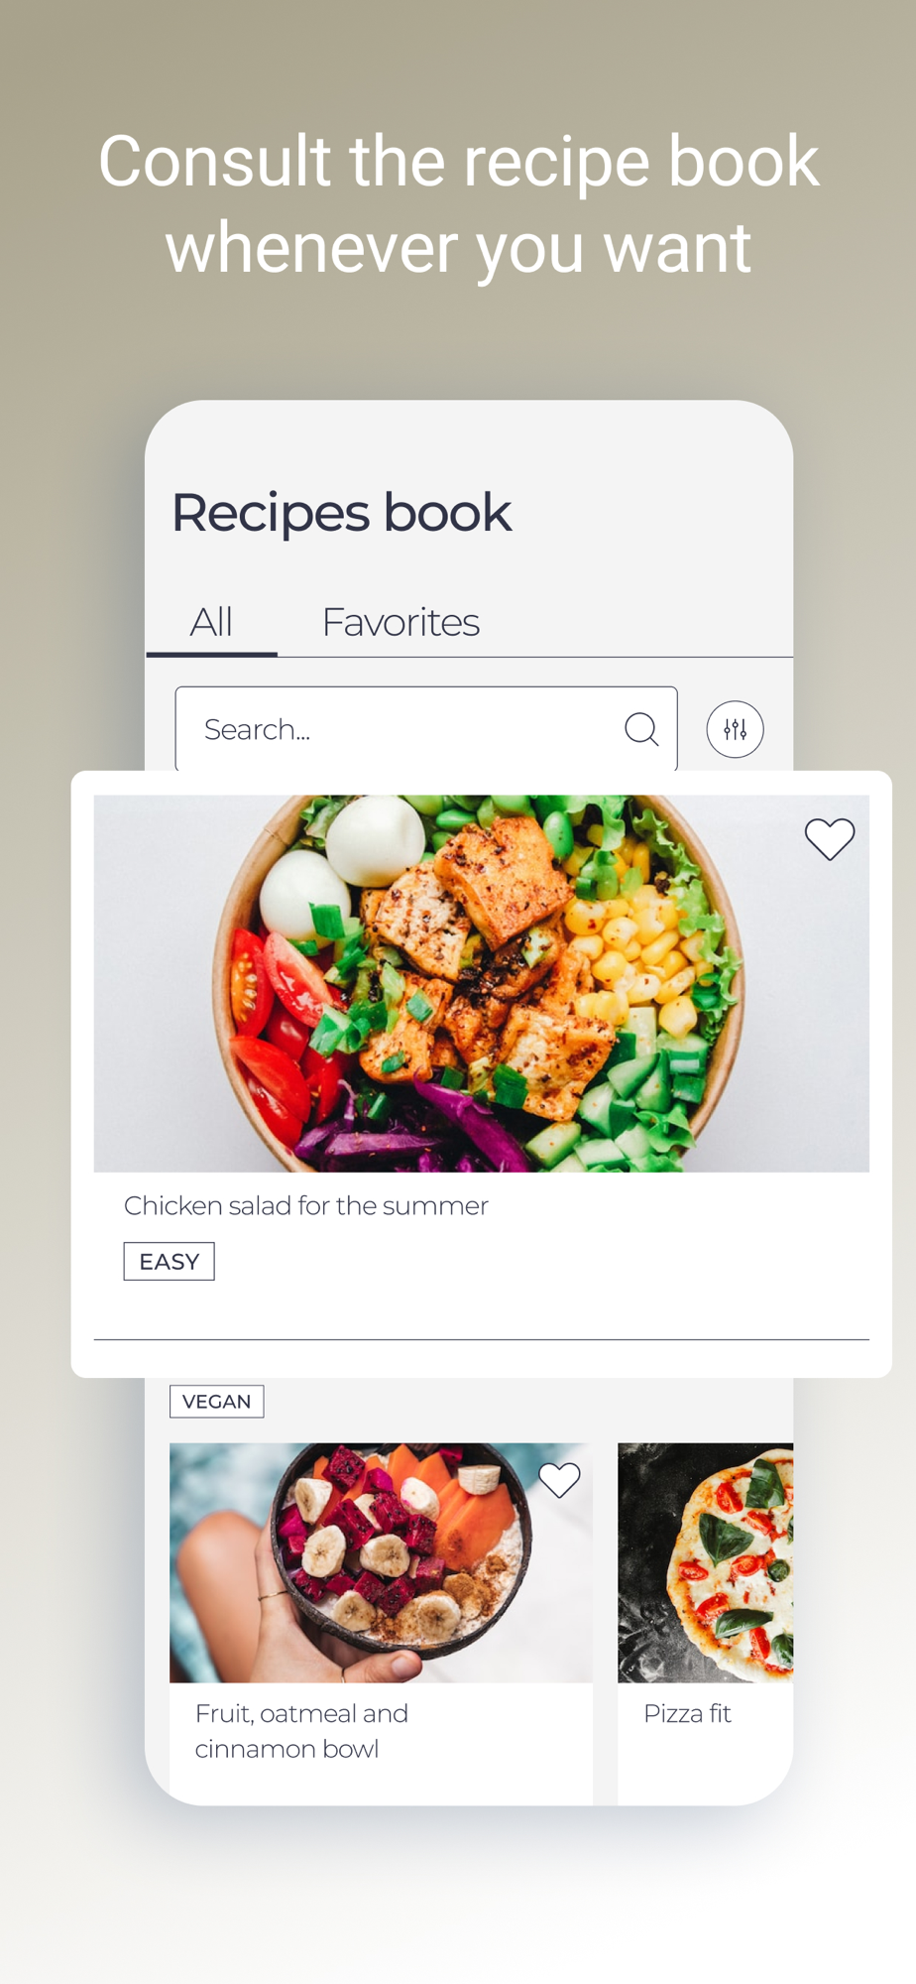
Task: Open Fruit, oatmeal and cinnamon bowl title
Action: (x=301, y=1730)
